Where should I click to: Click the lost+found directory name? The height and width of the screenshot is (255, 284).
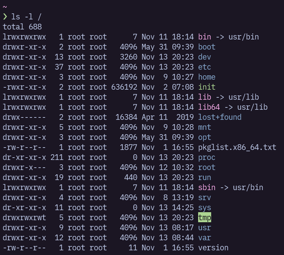(x=220, y=117)
